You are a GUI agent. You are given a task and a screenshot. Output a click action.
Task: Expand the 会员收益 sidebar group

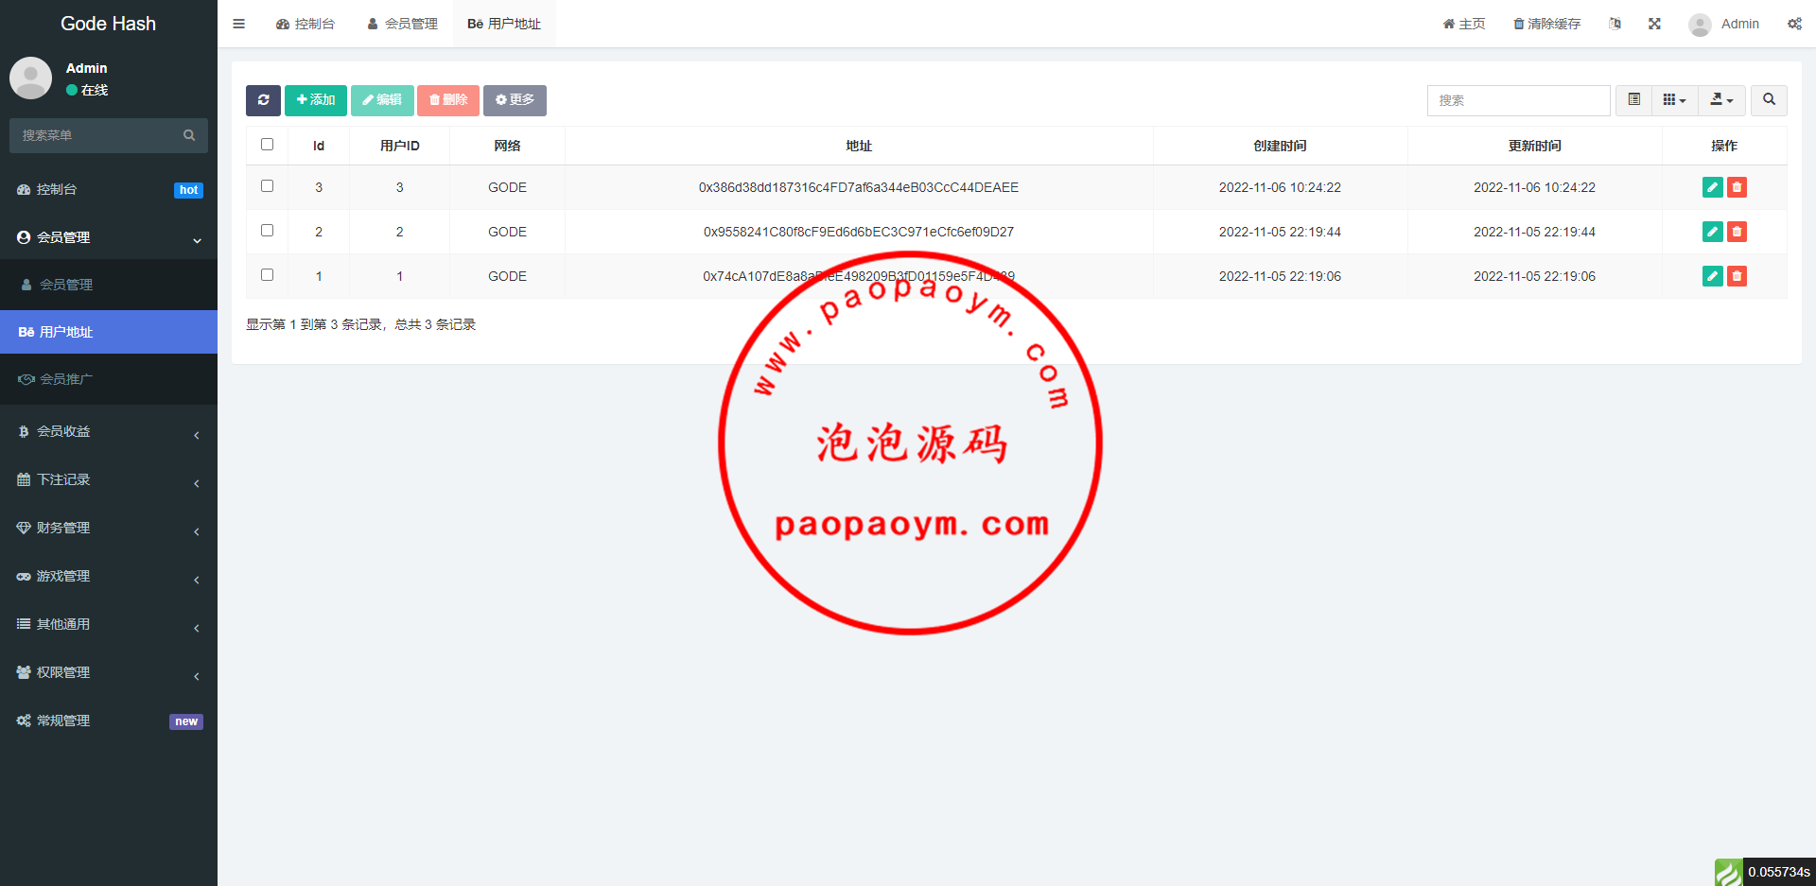pyautogui.click(x=109, y=431)
